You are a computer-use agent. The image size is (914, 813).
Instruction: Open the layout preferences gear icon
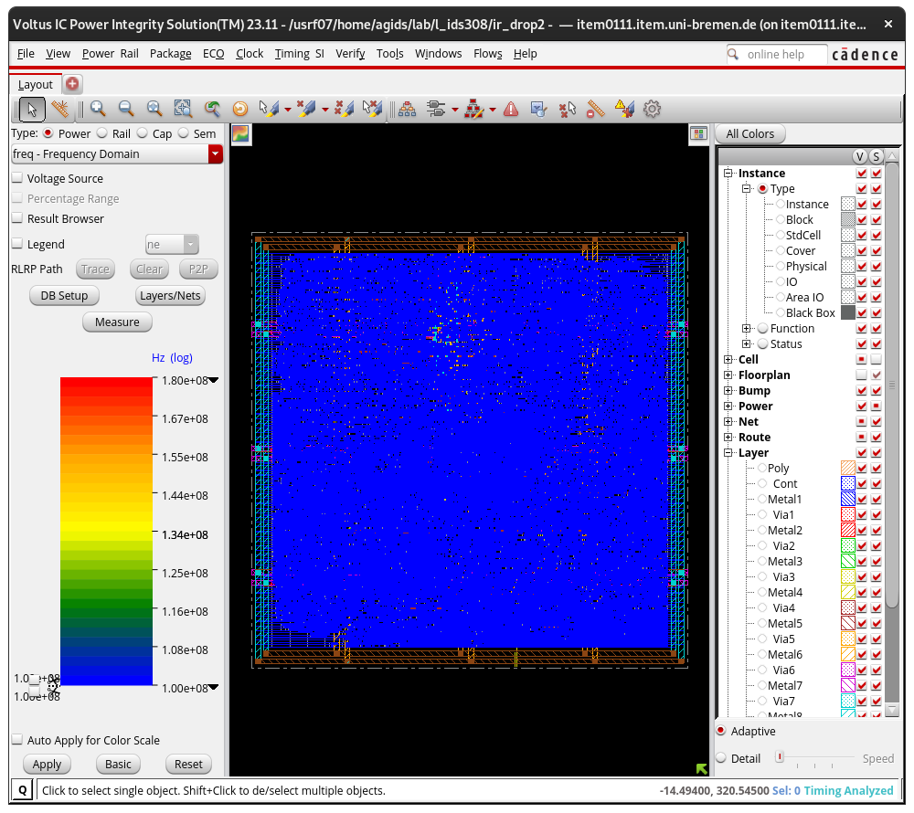651,109
